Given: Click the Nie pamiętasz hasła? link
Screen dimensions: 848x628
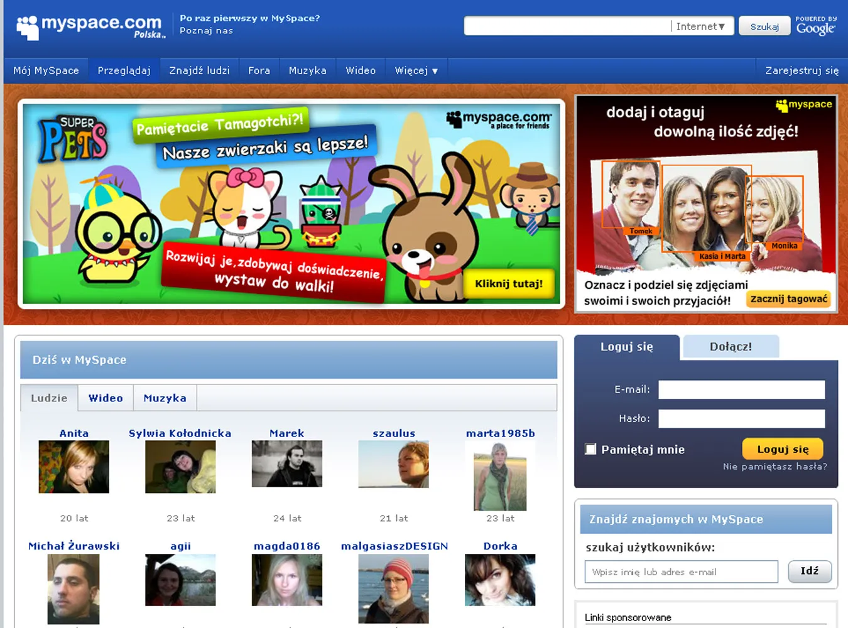Looking at the screenshot, I should pos(775,467).
